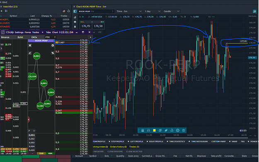Image resolution: width=259 pixels, height=162 pixels.
Task: Click the chart indicators icon in left strip
Action: 75,17
